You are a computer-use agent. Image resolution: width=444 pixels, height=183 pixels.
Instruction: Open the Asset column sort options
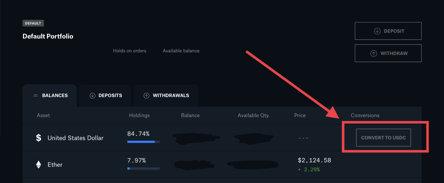pyautogui.click(x=43, y=115)
